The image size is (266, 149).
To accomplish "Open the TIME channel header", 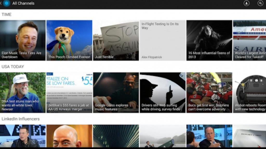I will (x=7, y=14).
